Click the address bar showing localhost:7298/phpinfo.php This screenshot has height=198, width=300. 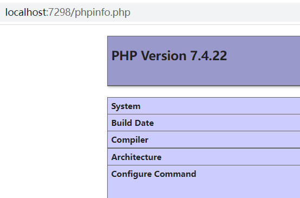click(x=150, y=12)
